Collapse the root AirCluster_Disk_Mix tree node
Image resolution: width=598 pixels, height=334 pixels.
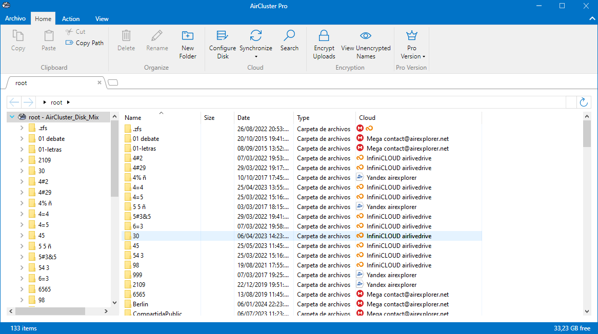pyautogui.click(x=12, y=117)
